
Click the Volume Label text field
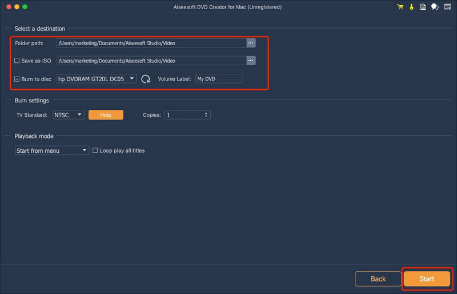point(218,79)
